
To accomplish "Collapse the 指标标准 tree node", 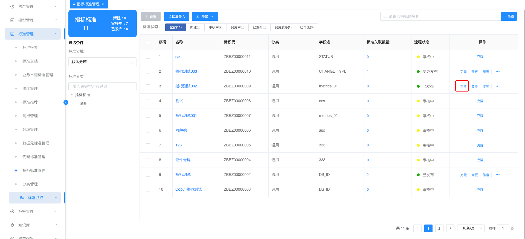I will pos(72,95).
